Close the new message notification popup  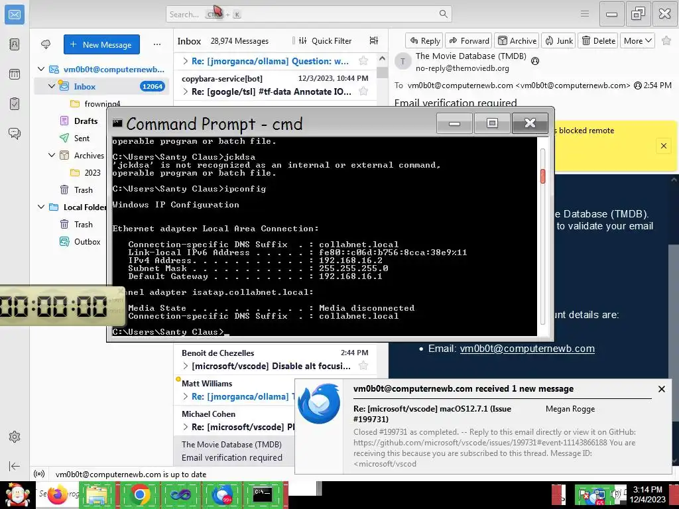[x=661, y=389]
